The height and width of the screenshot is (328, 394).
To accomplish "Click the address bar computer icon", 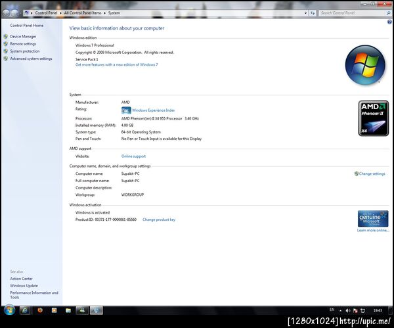I will click(x=27, y=12).
